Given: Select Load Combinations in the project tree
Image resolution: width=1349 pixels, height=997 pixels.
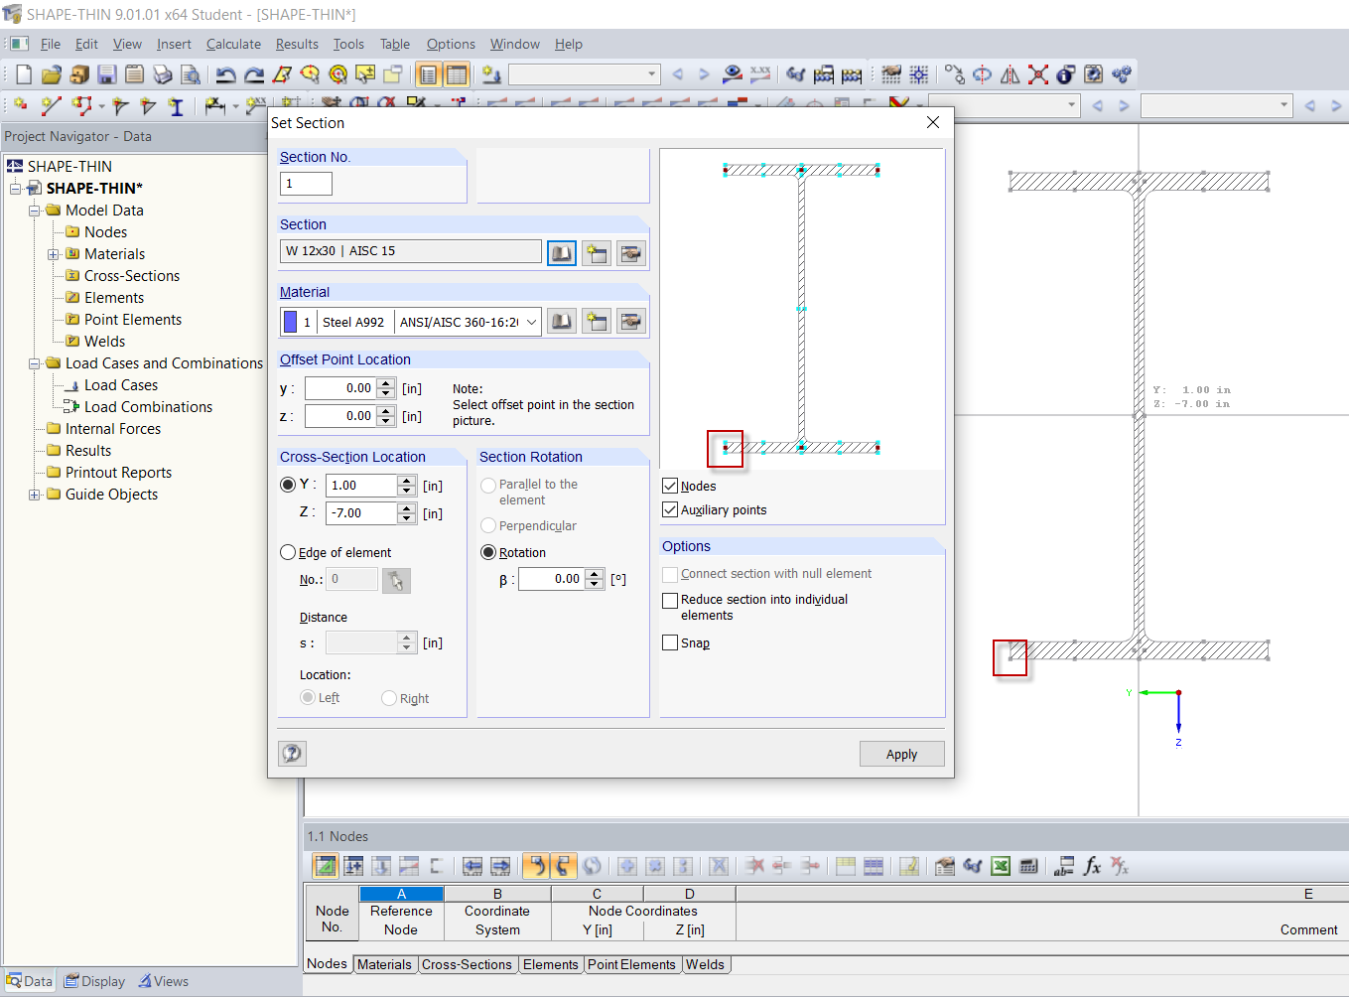Looking at the screenshot, I should point(148,407).
